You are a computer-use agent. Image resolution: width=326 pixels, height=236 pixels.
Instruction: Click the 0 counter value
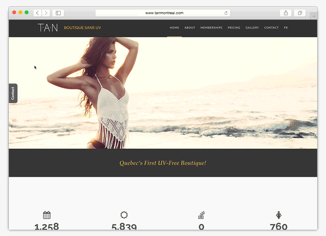click(x=201, y=226)
